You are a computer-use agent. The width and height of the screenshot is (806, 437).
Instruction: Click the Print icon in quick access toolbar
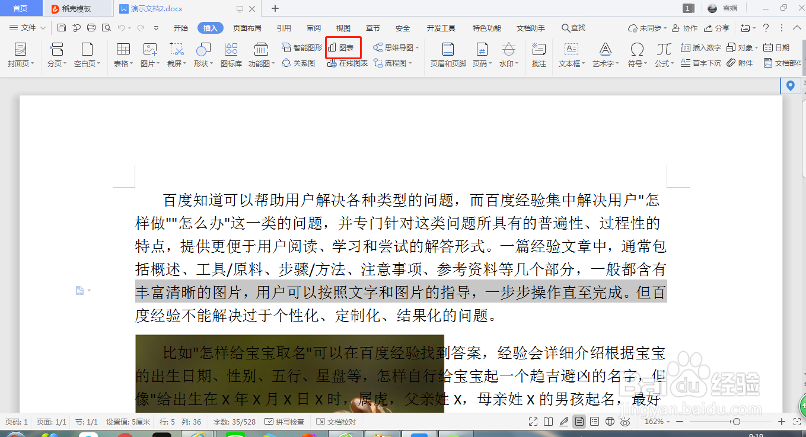click(91, 28)
